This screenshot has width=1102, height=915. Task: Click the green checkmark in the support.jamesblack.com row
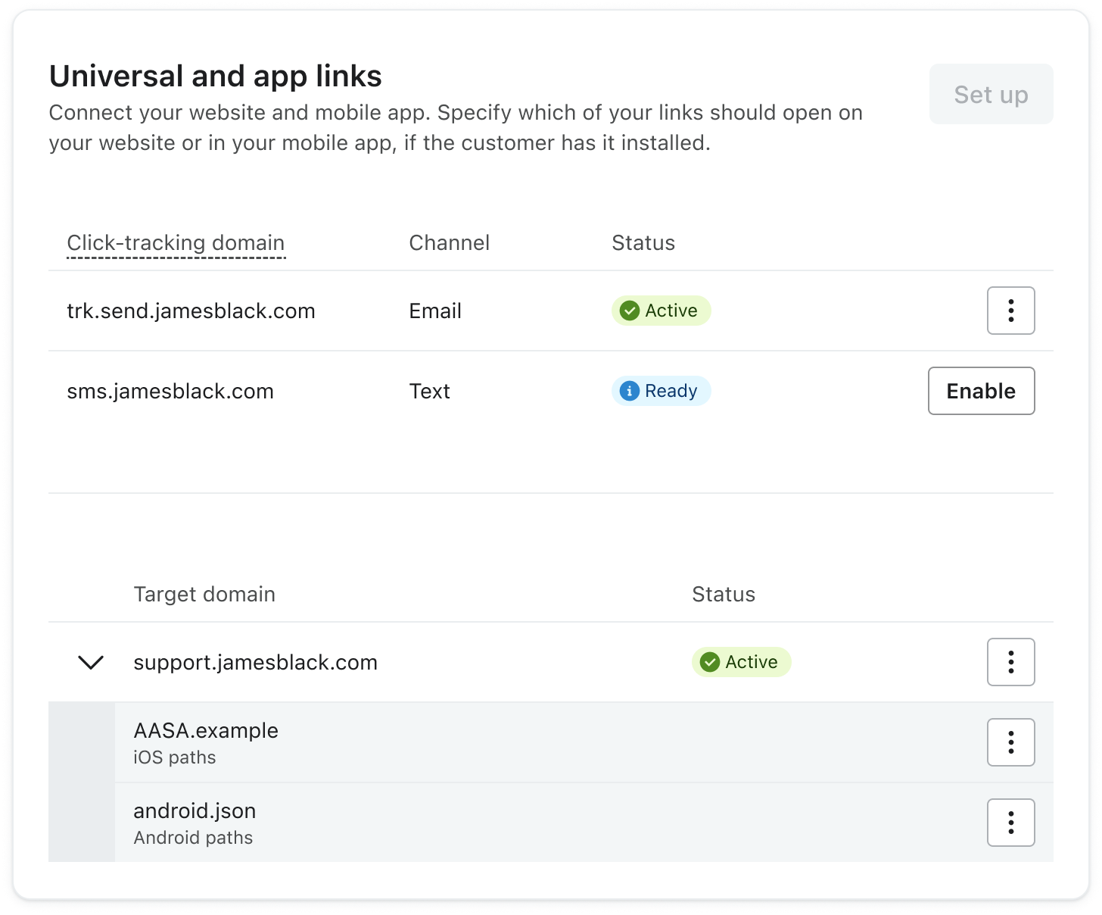click(x=709, y=662)
